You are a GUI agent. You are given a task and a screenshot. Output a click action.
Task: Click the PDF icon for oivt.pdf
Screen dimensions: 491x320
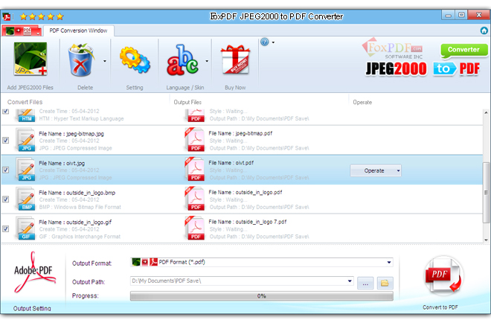[x=195, y=169]
